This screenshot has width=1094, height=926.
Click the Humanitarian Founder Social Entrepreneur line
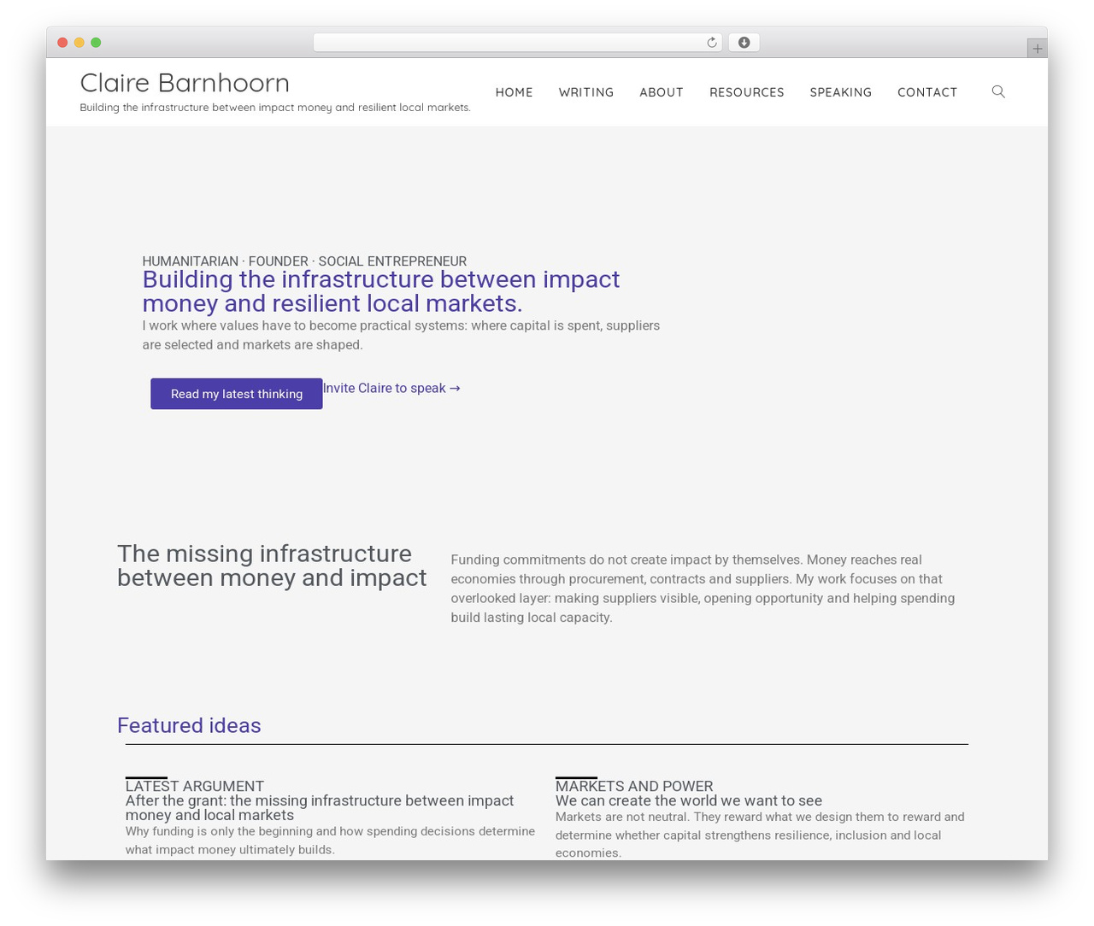point(304,261)
